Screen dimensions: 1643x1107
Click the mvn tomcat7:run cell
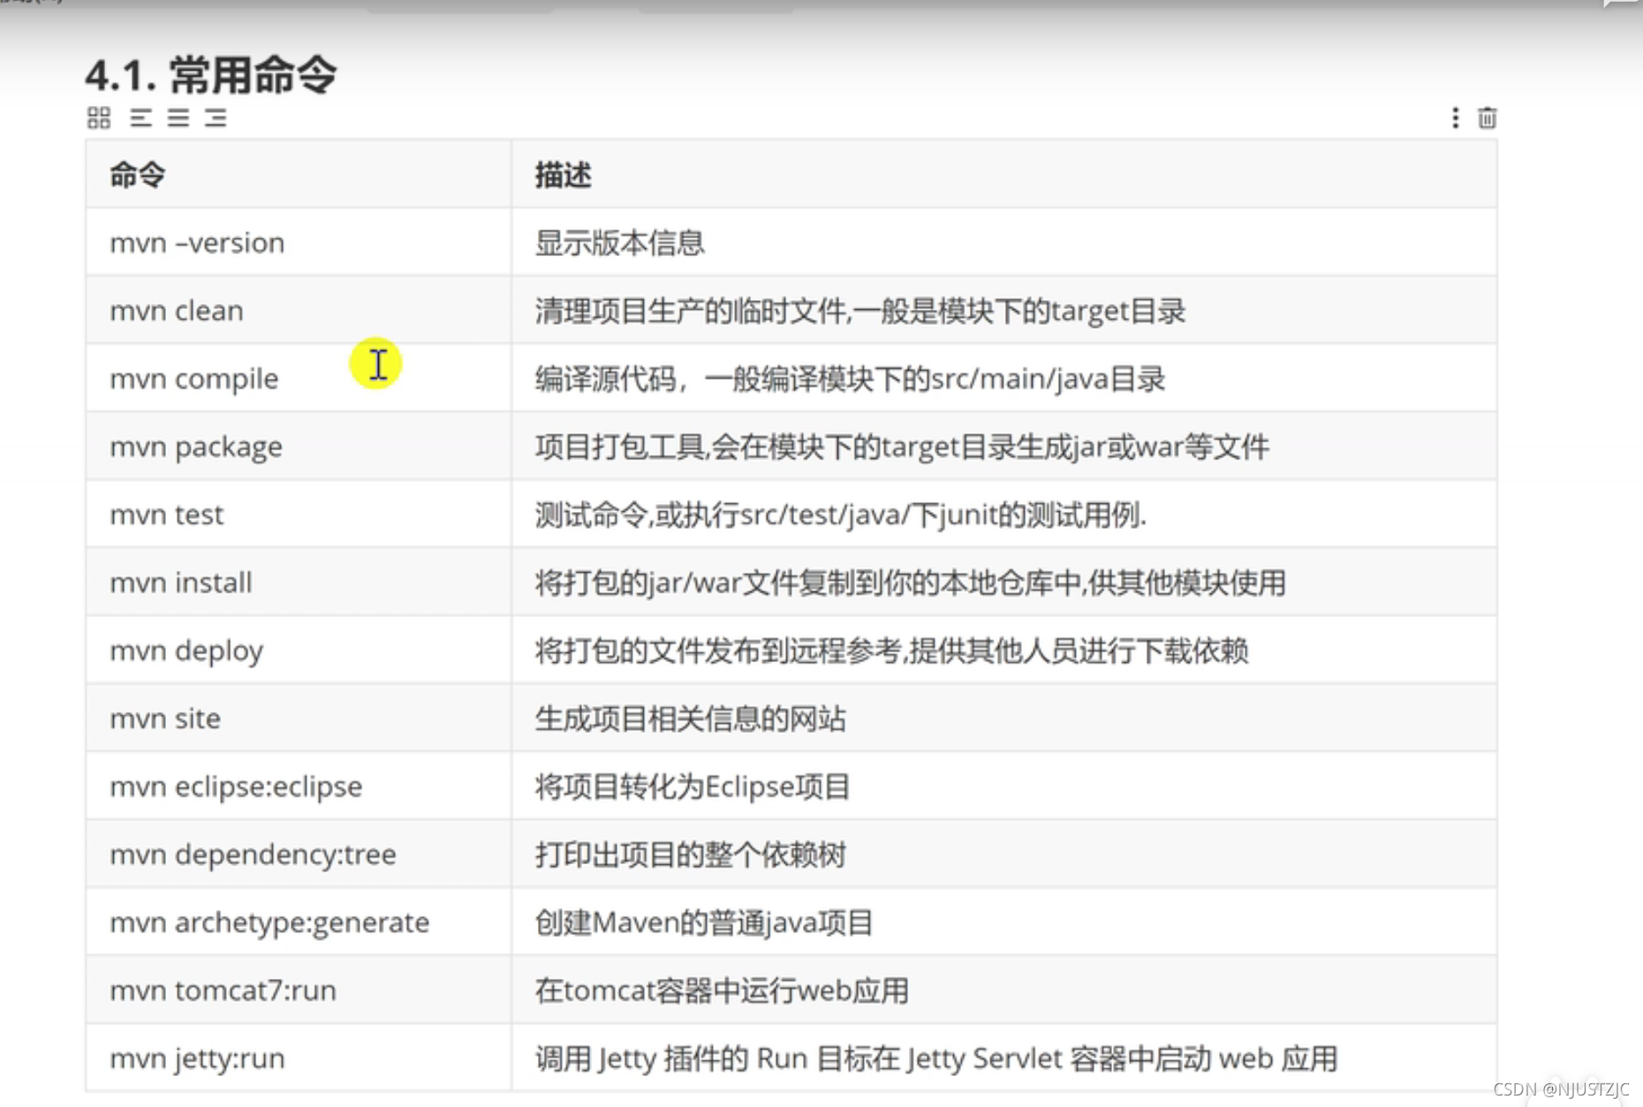tap(299, 990)
